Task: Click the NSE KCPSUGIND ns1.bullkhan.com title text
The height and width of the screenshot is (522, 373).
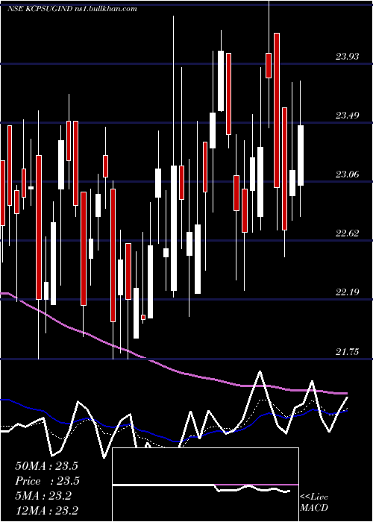Action: tap(72, 9)
